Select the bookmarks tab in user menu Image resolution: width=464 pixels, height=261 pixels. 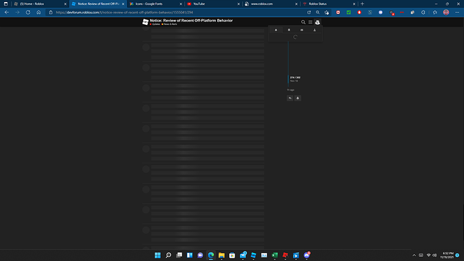click(x=288, y=30)
